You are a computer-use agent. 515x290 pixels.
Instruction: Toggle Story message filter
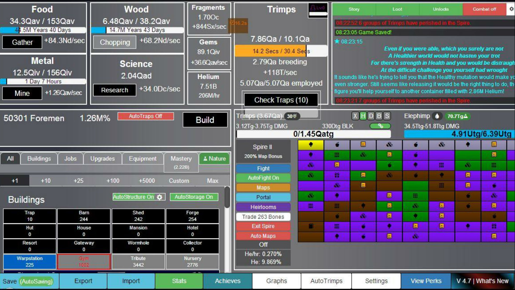point(354,9)
